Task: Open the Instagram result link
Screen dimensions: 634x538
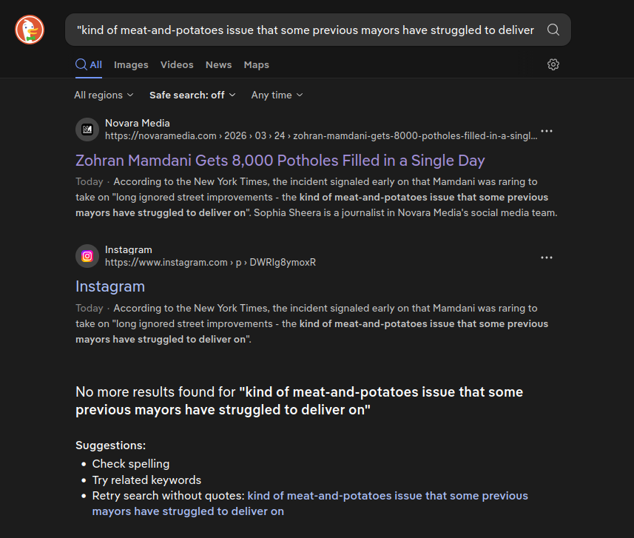Action: pos(109,286)
